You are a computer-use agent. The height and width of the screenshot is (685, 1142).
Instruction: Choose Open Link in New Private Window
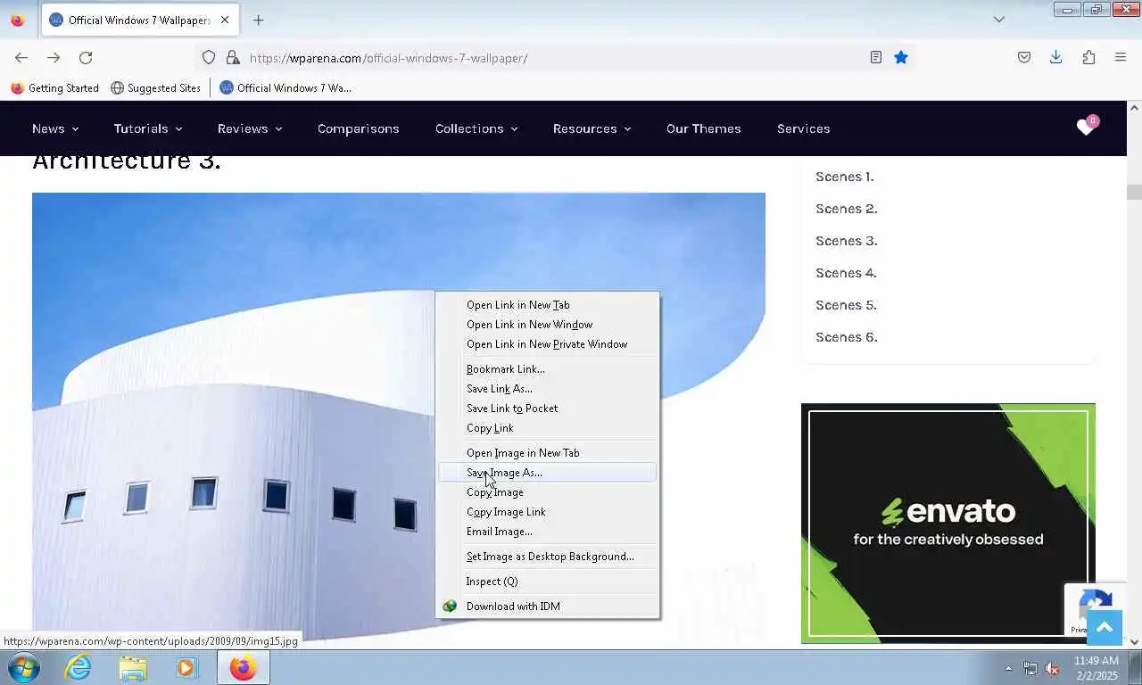547,344
